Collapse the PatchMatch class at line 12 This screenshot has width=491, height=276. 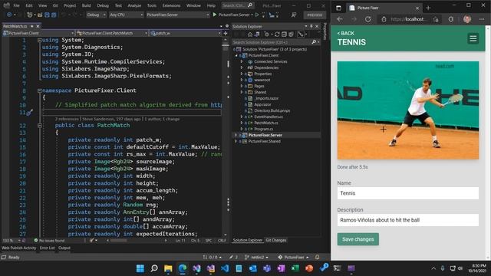point(40,126)
